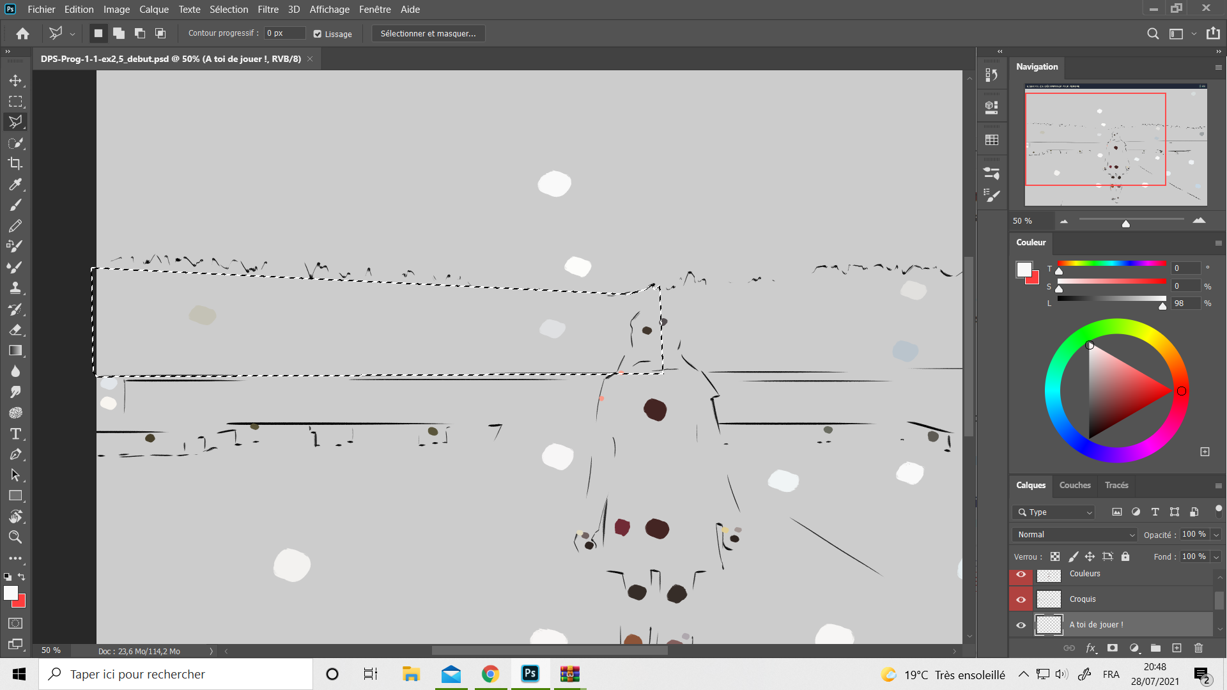Open the Normal blend mode dropdown
The width and height of the screenshot is (1227, 690).
click(1076, 535)
